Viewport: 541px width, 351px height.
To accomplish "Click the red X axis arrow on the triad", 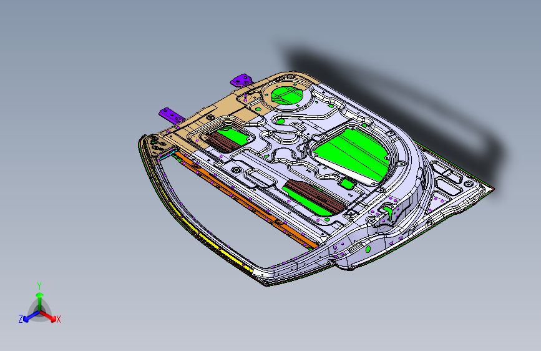I will [49, 316].
